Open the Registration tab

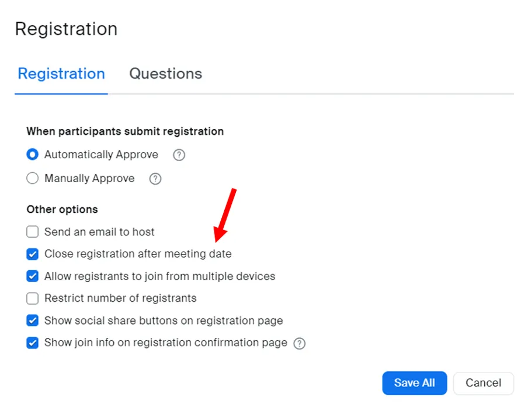coord(61,74)
